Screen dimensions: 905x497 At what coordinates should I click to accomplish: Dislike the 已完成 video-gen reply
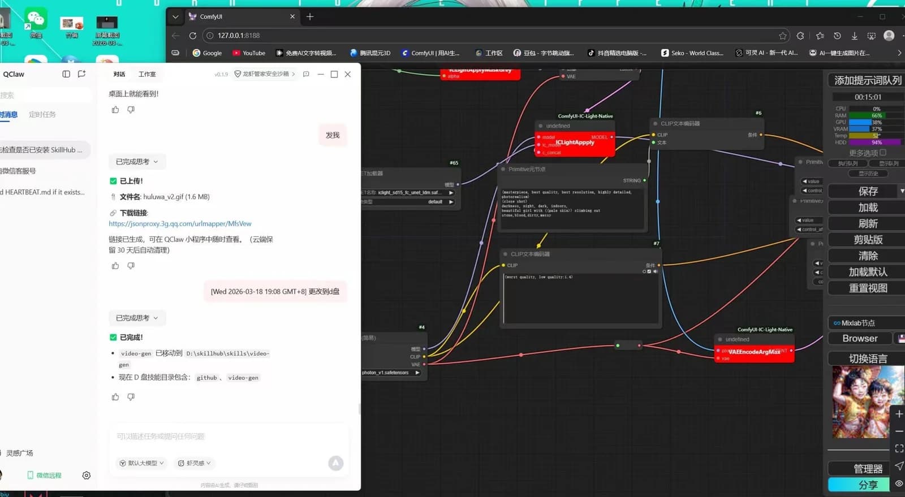[x=131, y=397]
